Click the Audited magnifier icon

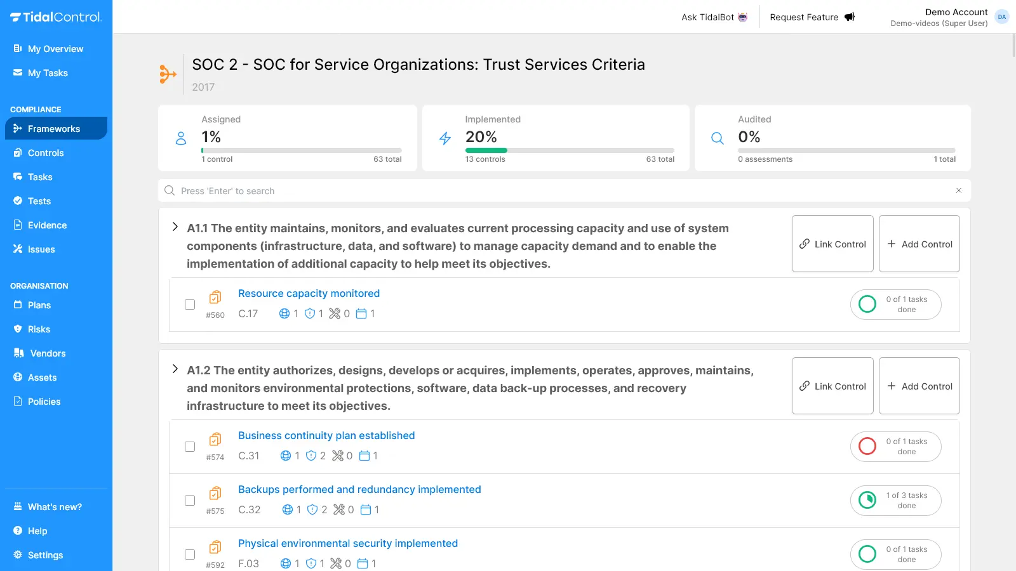coord(718,138)
